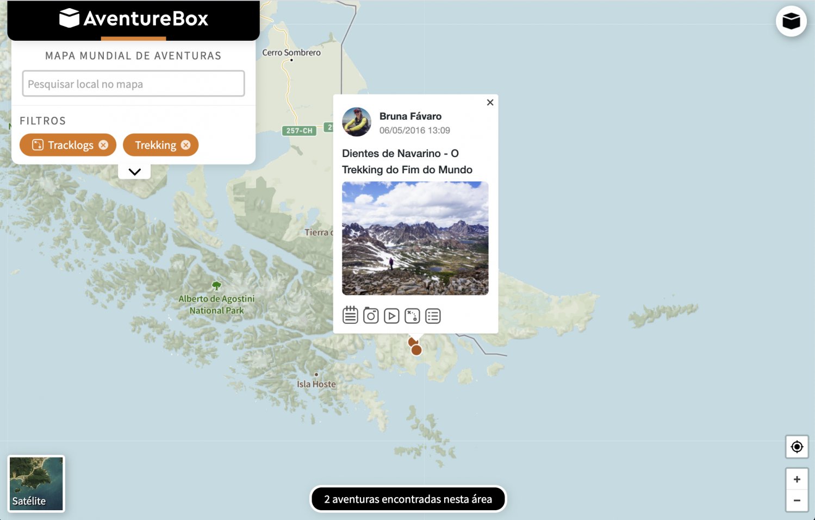Zoom out on the map
Viewport: 815px width, 520px height.
click(x=797, y=500)
